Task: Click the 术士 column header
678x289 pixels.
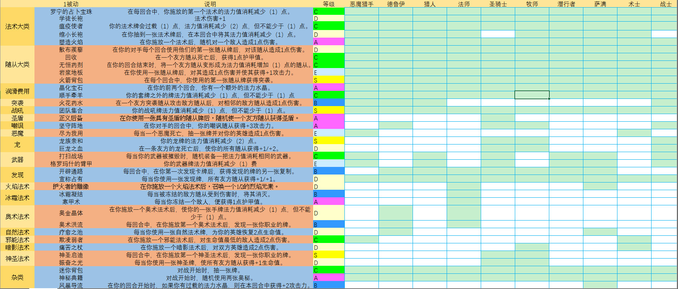Action: (x=634, y=4)
